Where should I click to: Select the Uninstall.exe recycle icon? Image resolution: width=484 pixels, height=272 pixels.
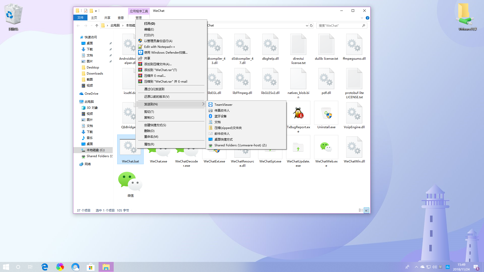(x=326, y=113)
